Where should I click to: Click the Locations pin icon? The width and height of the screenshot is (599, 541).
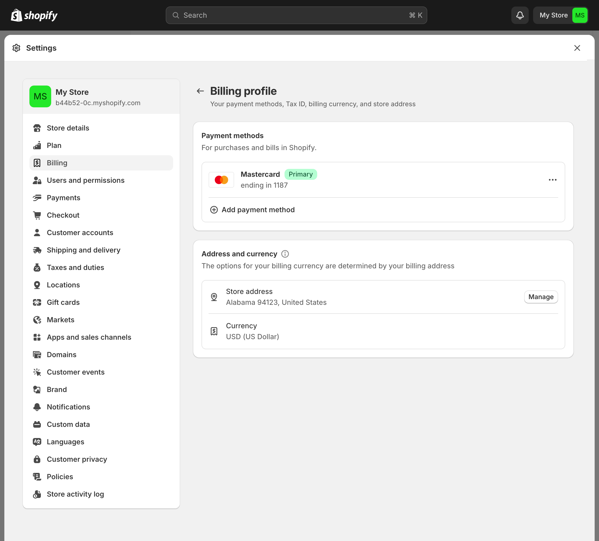coord(37,285)
